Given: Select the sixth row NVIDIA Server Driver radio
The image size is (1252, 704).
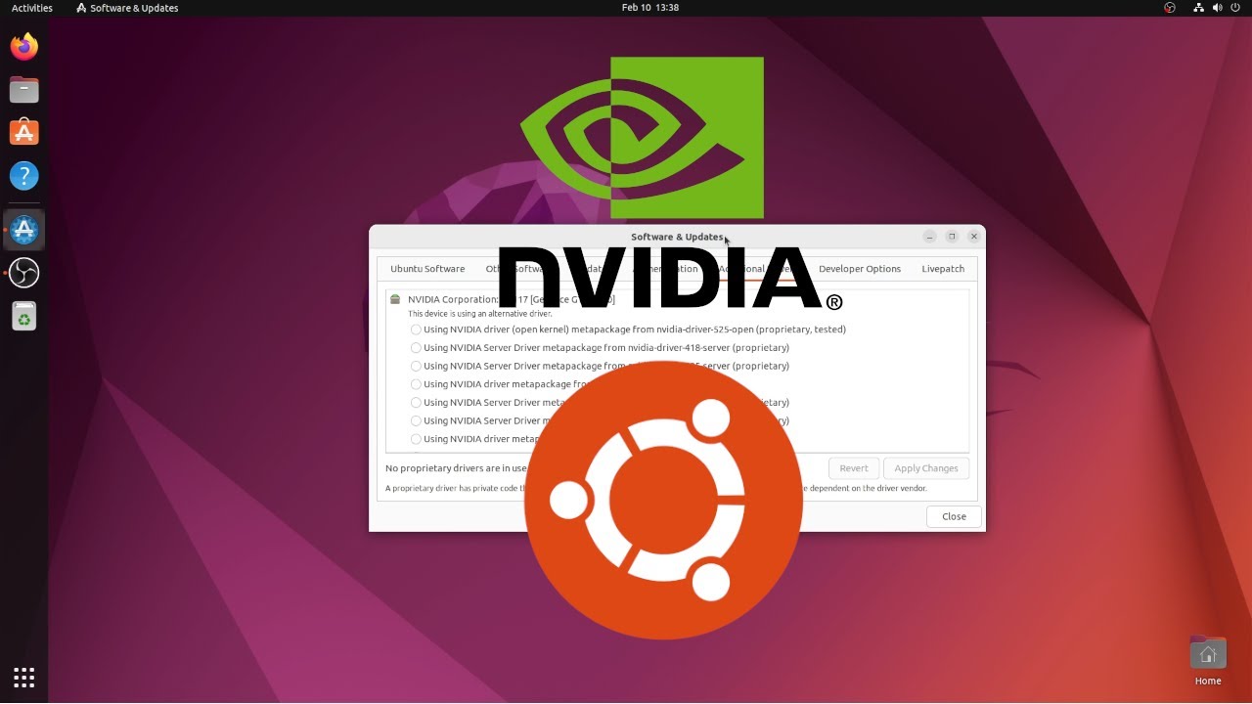Looking at the screenshot, I should point(416,420).
